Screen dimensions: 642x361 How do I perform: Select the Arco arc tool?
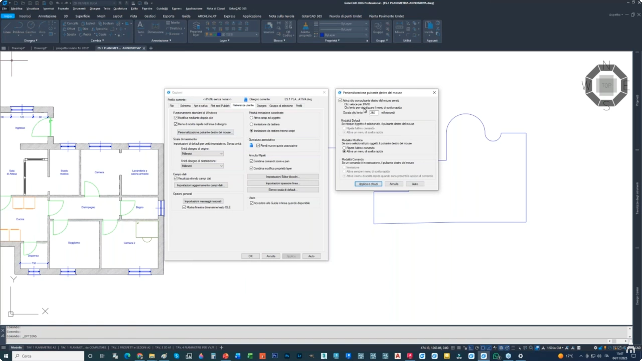(x=42, y=28)
